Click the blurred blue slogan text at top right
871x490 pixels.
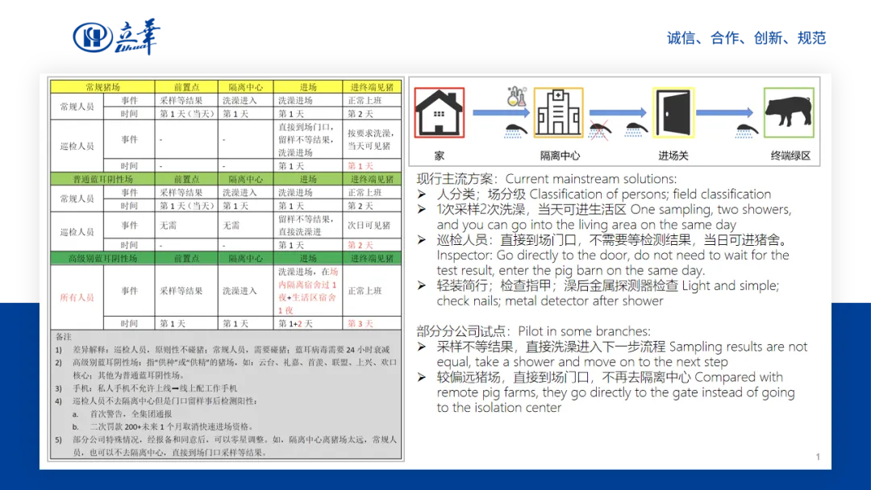coord(747,37)
